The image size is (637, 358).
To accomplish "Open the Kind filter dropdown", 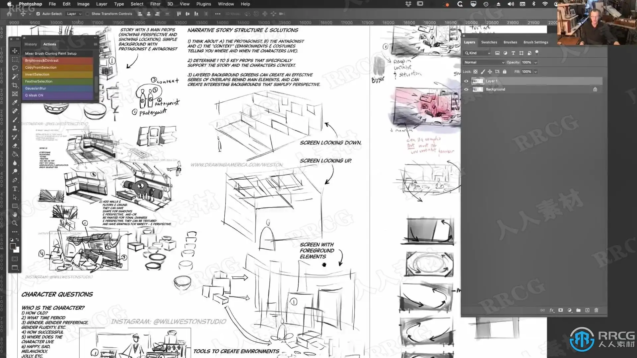I will [477, 53].
